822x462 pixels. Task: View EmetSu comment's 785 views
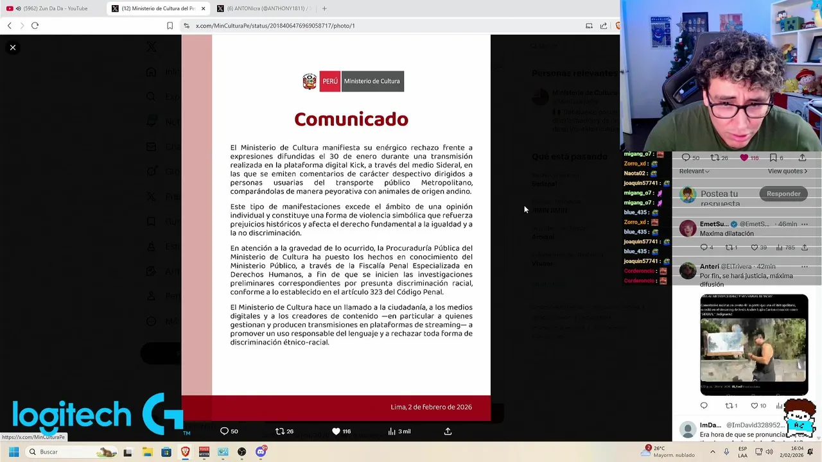[786, 248]
